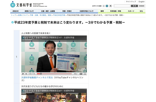Select medium text size 中
This screenshot has width=156, height=102.
(107, 6)
